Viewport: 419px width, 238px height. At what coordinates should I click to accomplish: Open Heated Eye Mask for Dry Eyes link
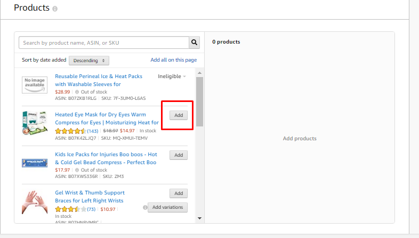coord(107,118)
